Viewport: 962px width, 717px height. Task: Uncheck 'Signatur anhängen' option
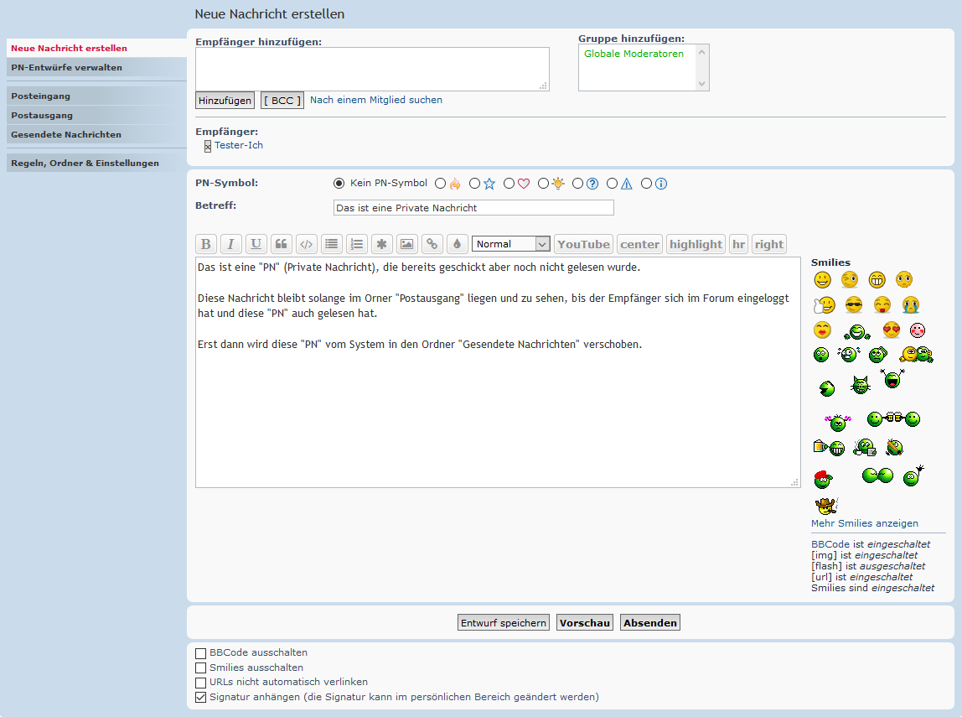200,697
